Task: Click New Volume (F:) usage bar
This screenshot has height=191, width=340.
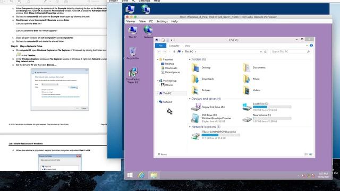Action: click(272, 118)
